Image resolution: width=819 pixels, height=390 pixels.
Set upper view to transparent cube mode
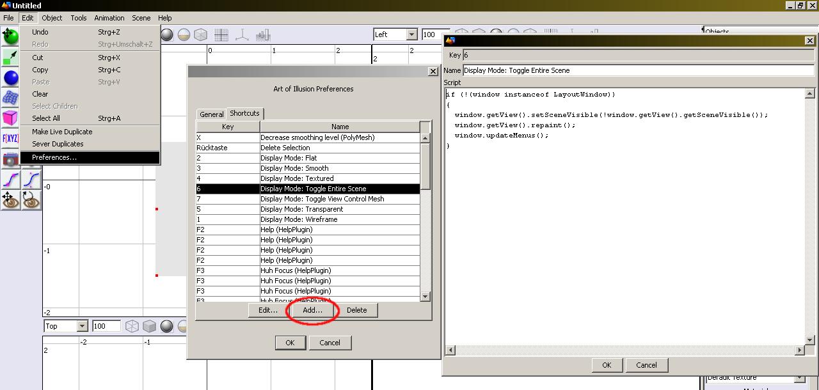(200, 35)
